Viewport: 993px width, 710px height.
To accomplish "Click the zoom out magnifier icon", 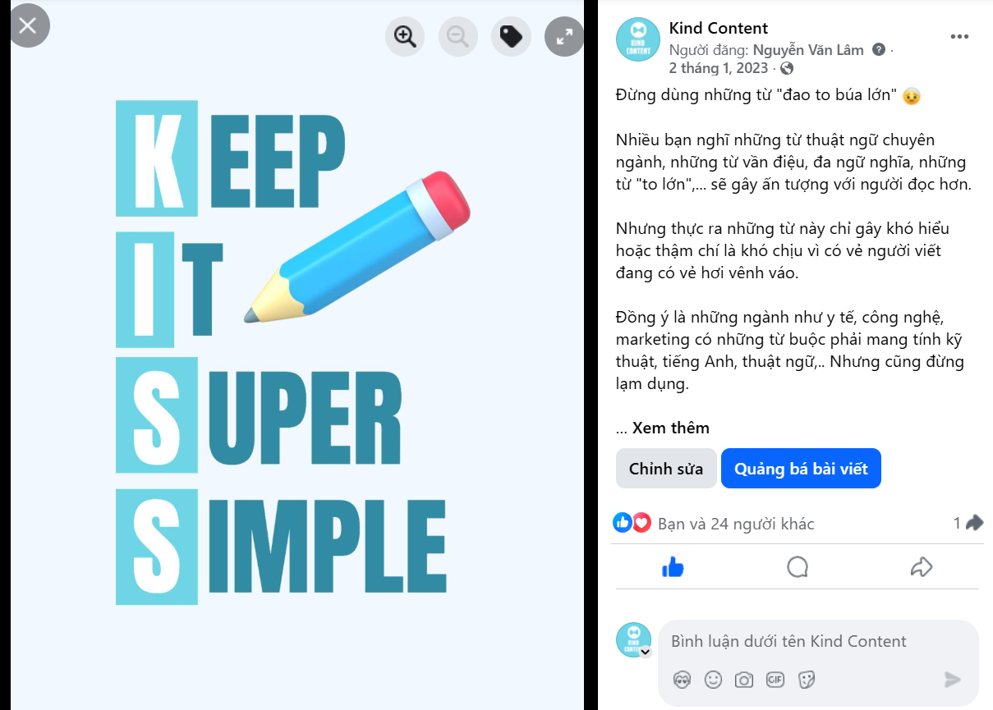I will [458, 36].
